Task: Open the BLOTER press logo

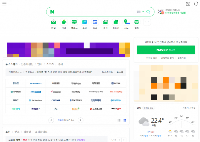Action: 116,83
